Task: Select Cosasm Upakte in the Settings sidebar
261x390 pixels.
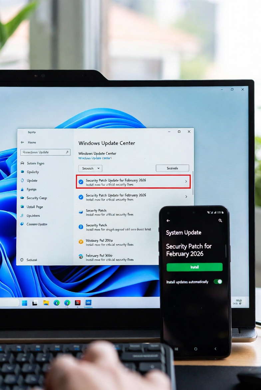Action: (37, 224)
